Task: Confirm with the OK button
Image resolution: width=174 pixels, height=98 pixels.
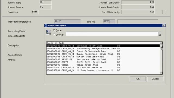Action: [x=138, y=79]
